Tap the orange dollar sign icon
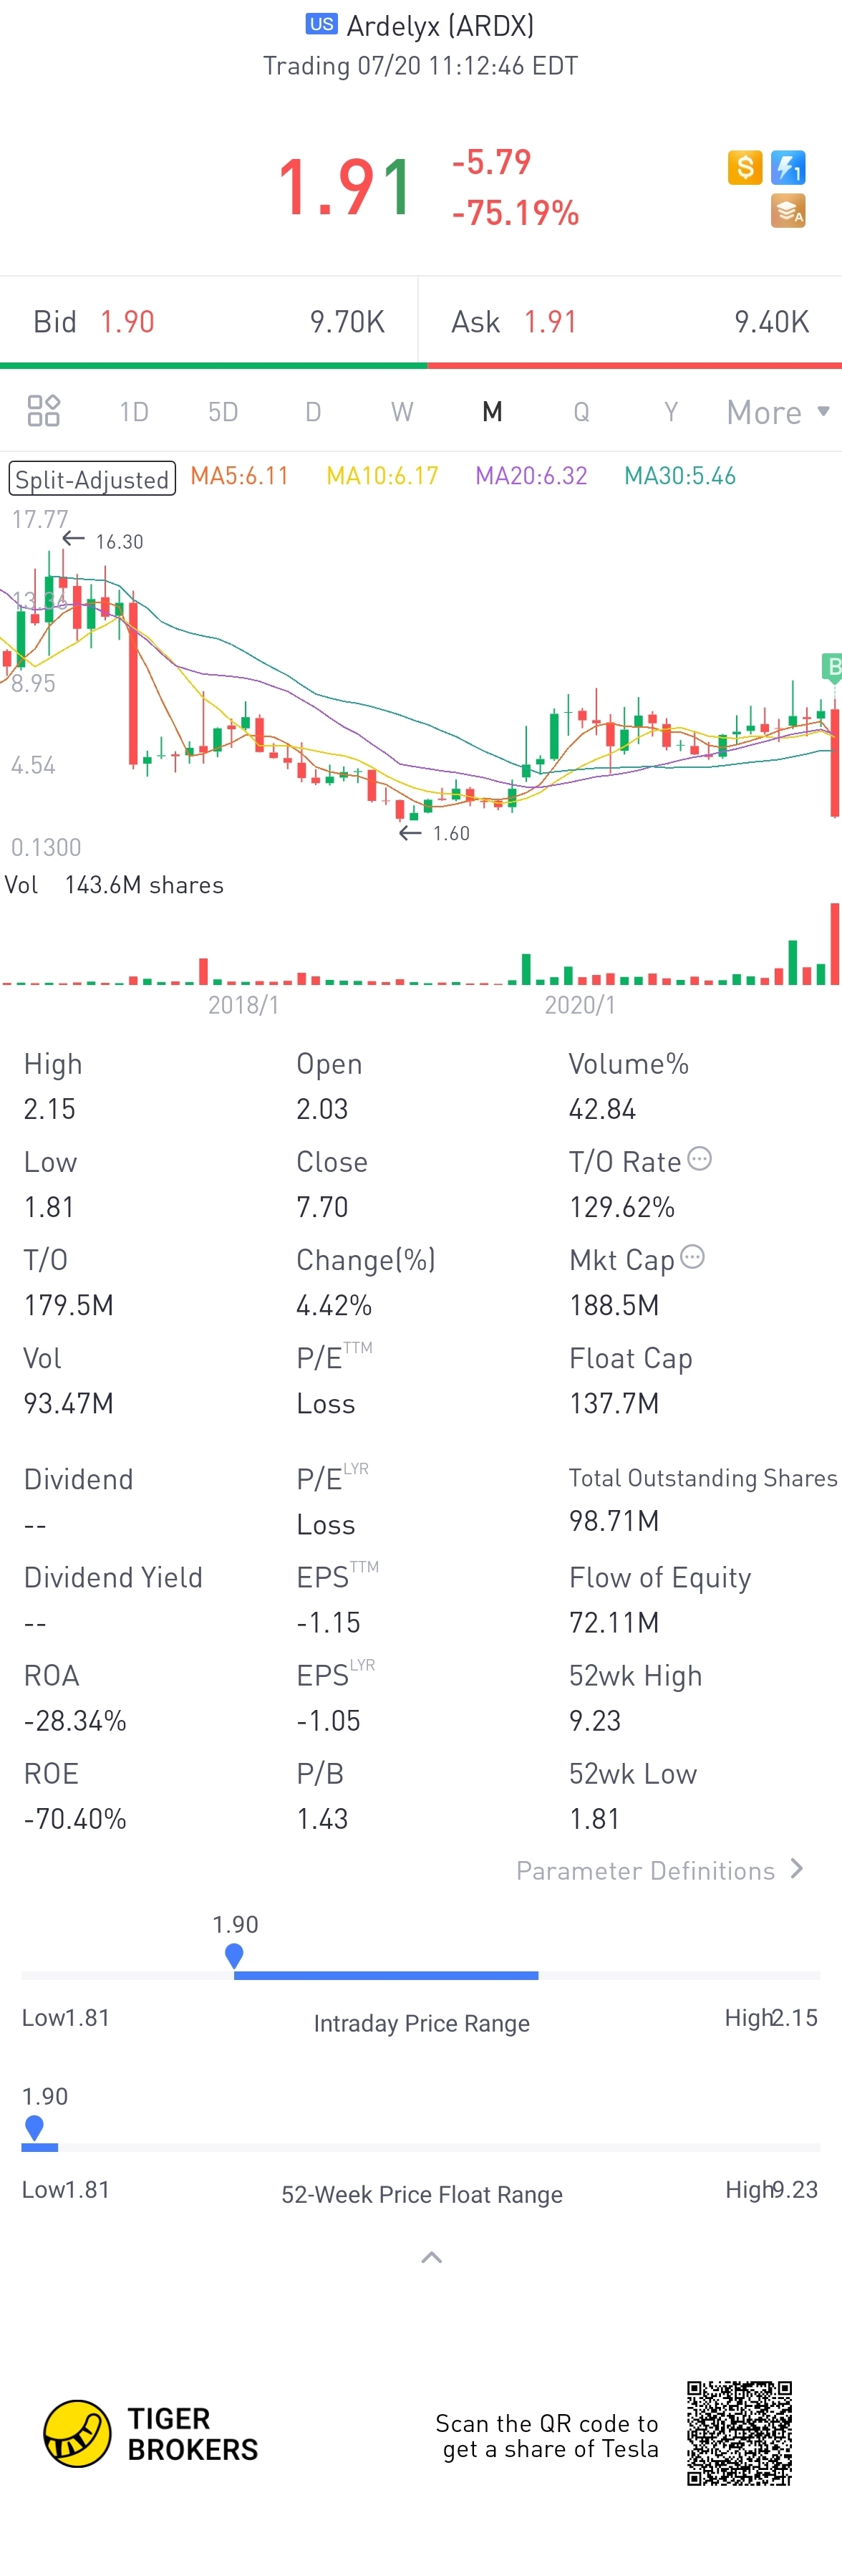The height and width of the screenshot is (2576, 842). (x=744, y=167)
